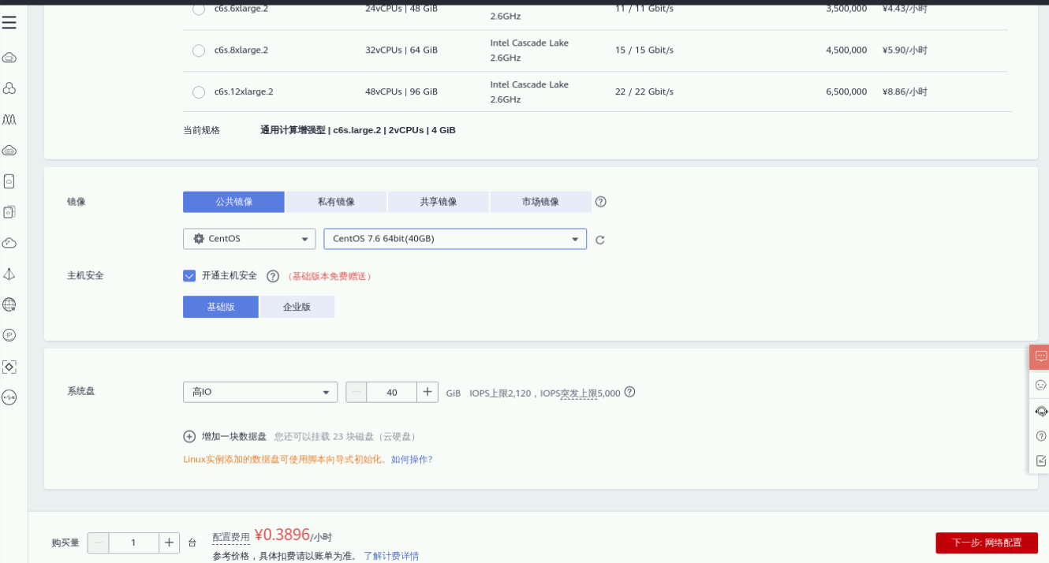Click the smiley feedback icon on right
Image resolution: width=1049 pixels, height=563 pixels.
1040,385
